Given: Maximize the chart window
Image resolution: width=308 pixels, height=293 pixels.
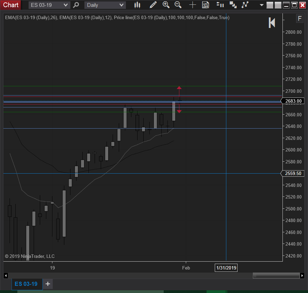Looking at the screenshot, I should pyautogui.click(x=294, y=5).
